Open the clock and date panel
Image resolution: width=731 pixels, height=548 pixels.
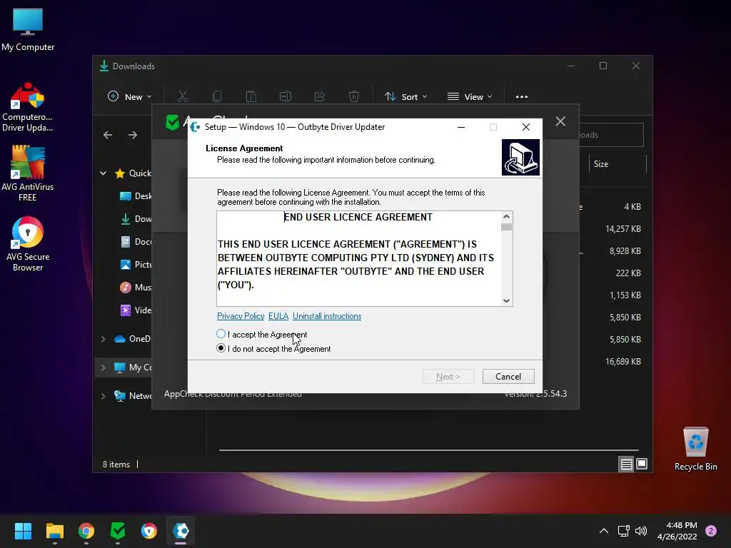tap(677, 531)
